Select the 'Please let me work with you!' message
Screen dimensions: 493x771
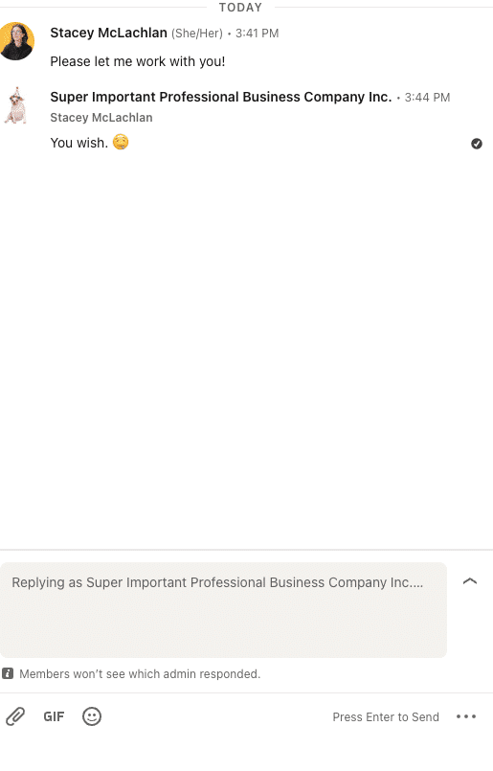pos(138,61)
